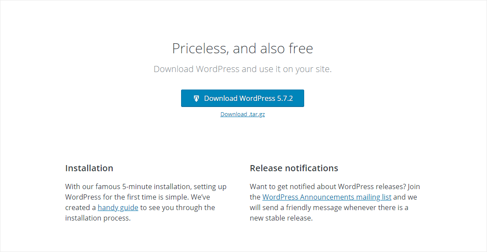Click the word free in the main heading

[301, 48]
